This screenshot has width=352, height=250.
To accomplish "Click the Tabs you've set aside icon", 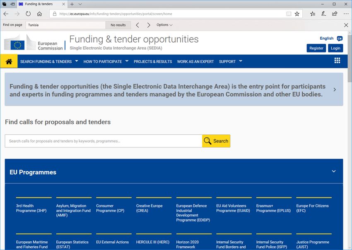I will 4,4.
